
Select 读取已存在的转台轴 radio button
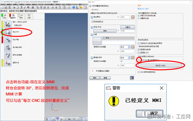pyautogui.click(x=139, y=16)
